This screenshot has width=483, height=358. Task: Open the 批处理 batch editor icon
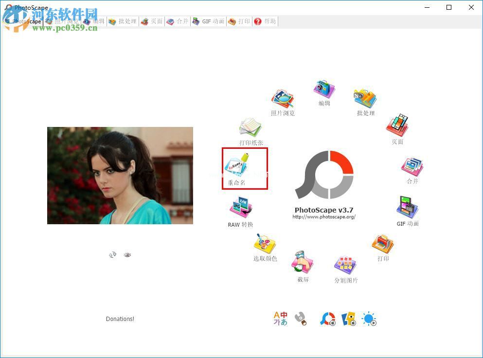365,99
